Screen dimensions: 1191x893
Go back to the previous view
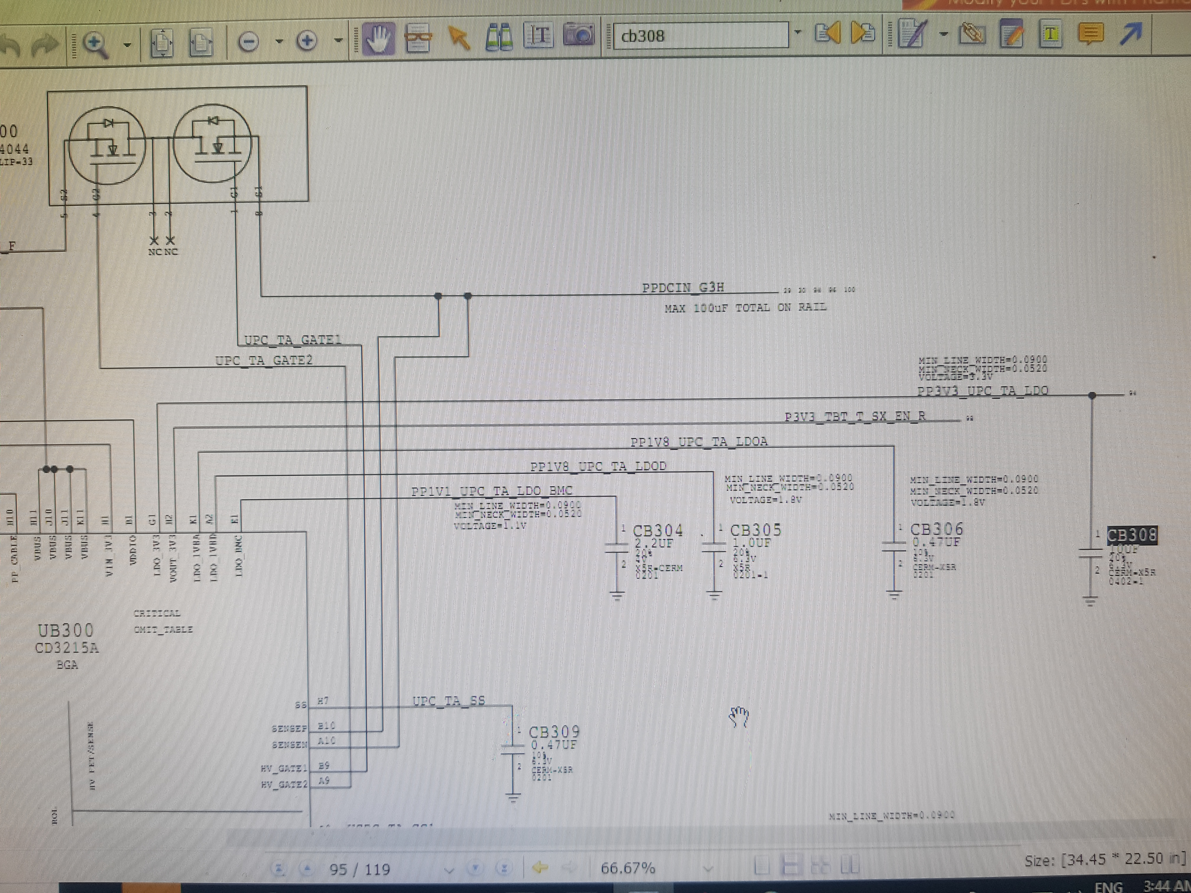click(541, 867)
